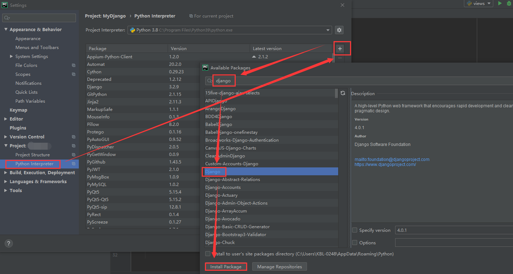Click the copy icon beside File Colors

click(73, 65)
